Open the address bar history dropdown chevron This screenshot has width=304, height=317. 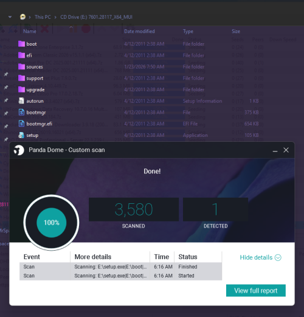10,17
